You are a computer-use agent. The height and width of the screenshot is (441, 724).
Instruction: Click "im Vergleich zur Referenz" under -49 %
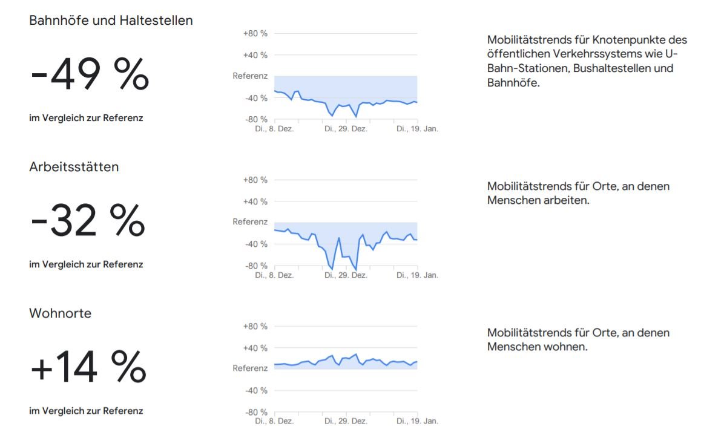pyautogui.click(x=86, y=118)
